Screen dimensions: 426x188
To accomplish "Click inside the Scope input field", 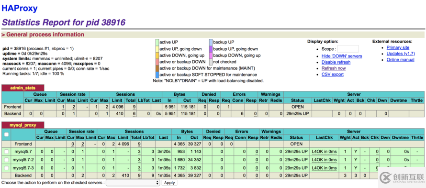I will 348,49.
